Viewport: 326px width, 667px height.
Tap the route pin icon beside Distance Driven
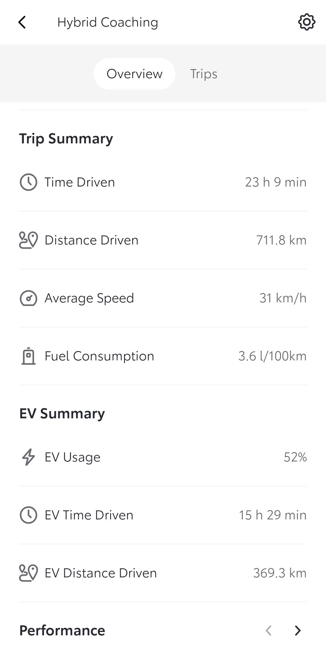coord(28,240)
